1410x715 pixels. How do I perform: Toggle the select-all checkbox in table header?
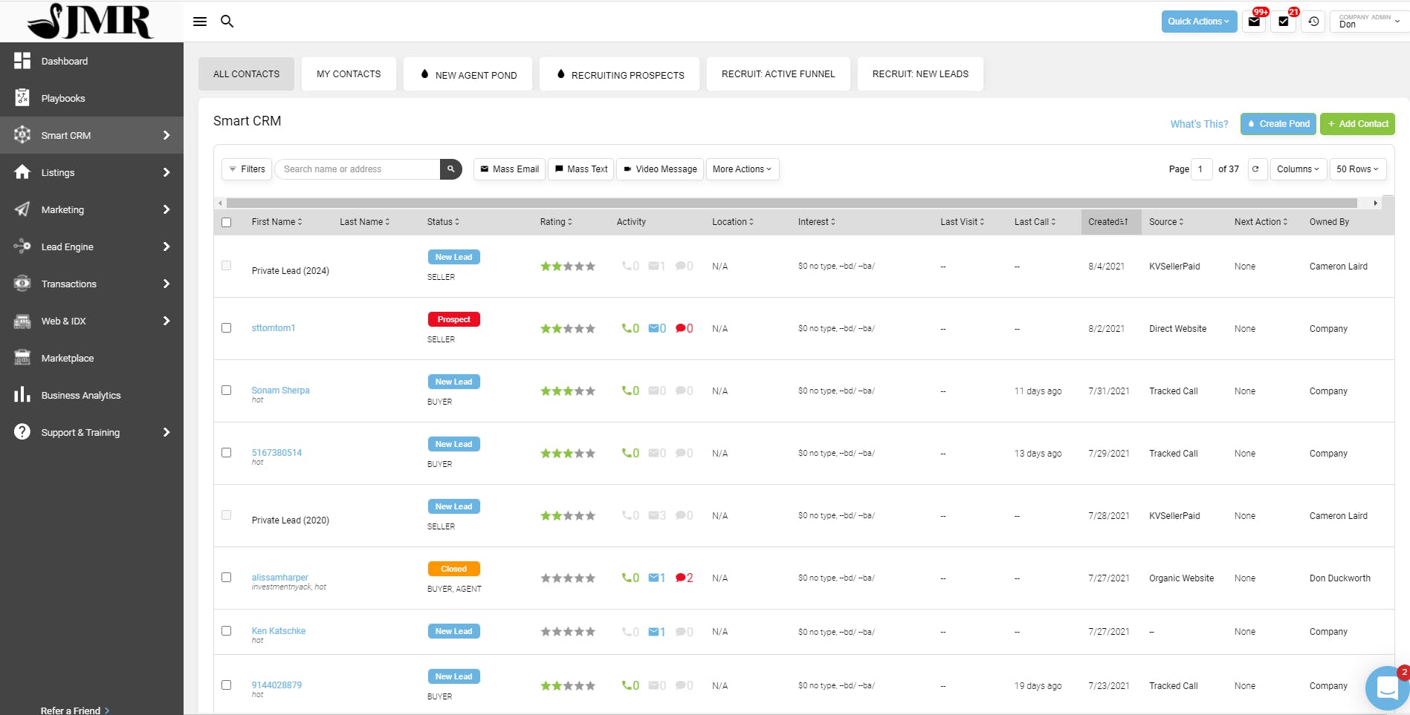[x=227, y=222]
